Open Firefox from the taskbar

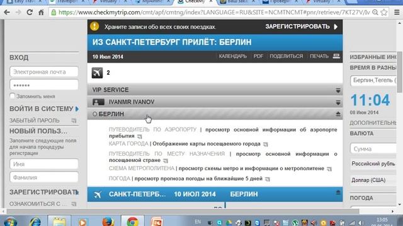point(108,222)
